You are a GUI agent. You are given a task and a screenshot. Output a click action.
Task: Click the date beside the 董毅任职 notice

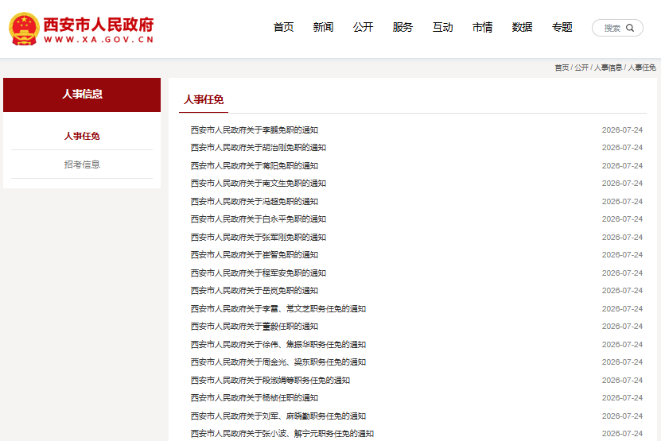(x=622, y=327)
